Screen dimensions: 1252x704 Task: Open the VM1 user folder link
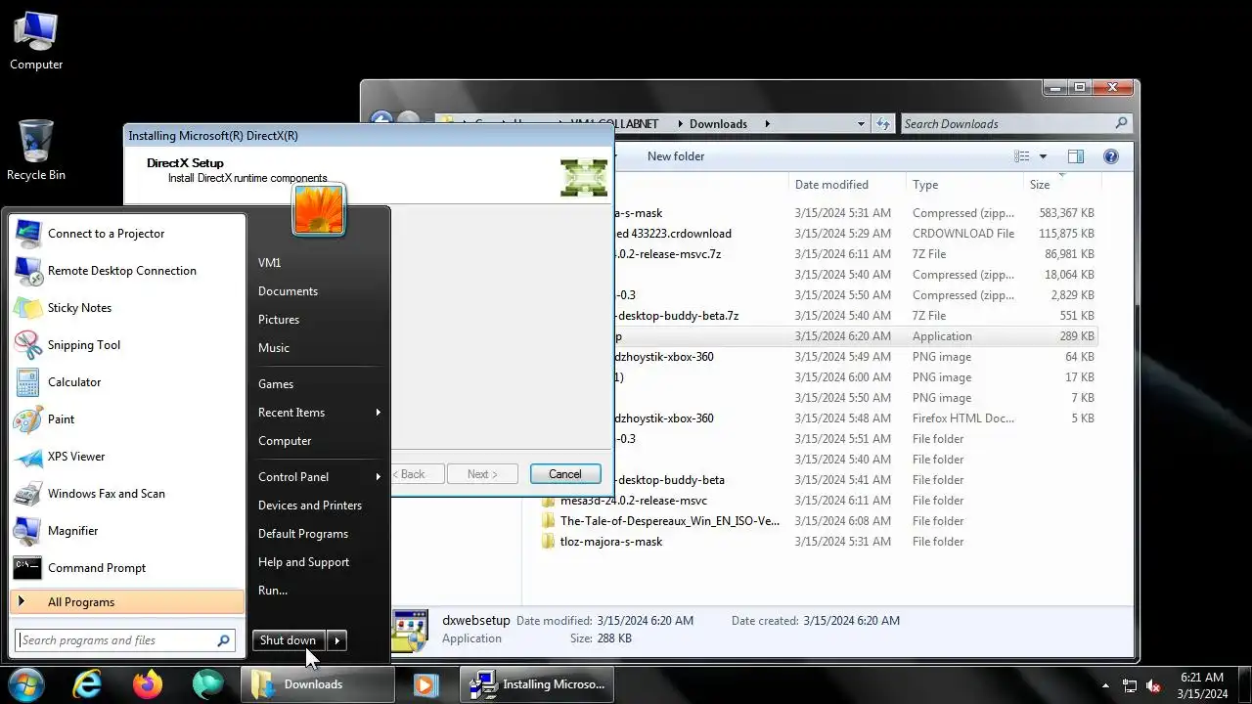tap(270, 263)
